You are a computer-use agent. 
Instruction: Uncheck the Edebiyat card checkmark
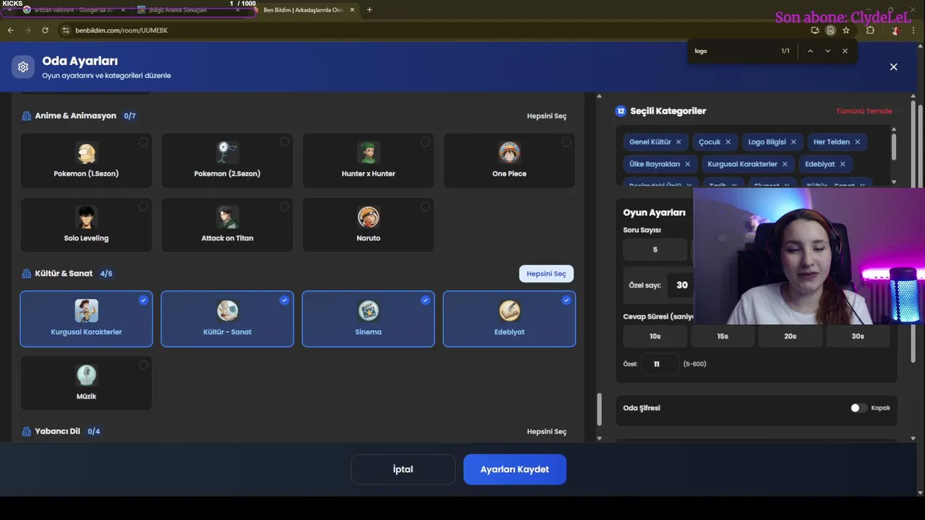coord(566,300)
